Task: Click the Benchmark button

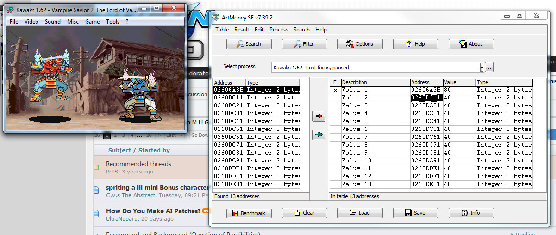Action: (x=249, y=213)
